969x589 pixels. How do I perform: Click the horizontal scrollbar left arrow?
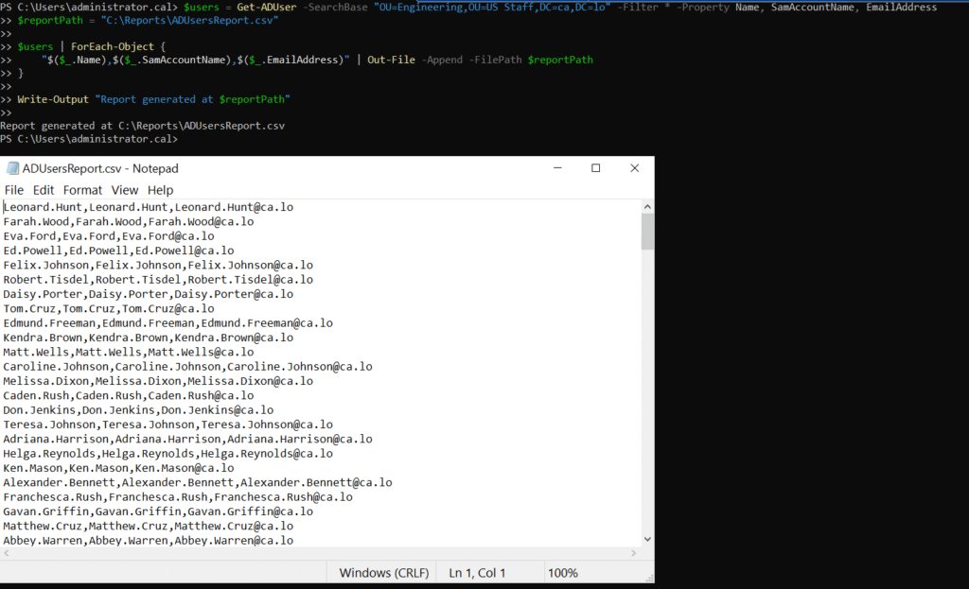point(7,553)
